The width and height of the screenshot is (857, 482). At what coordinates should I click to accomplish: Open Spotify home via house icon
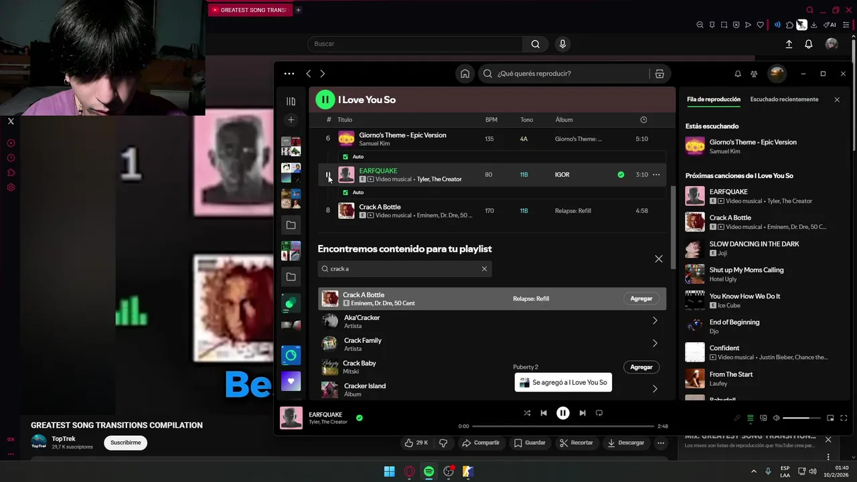pyautogui.click(x=465, y=74)
